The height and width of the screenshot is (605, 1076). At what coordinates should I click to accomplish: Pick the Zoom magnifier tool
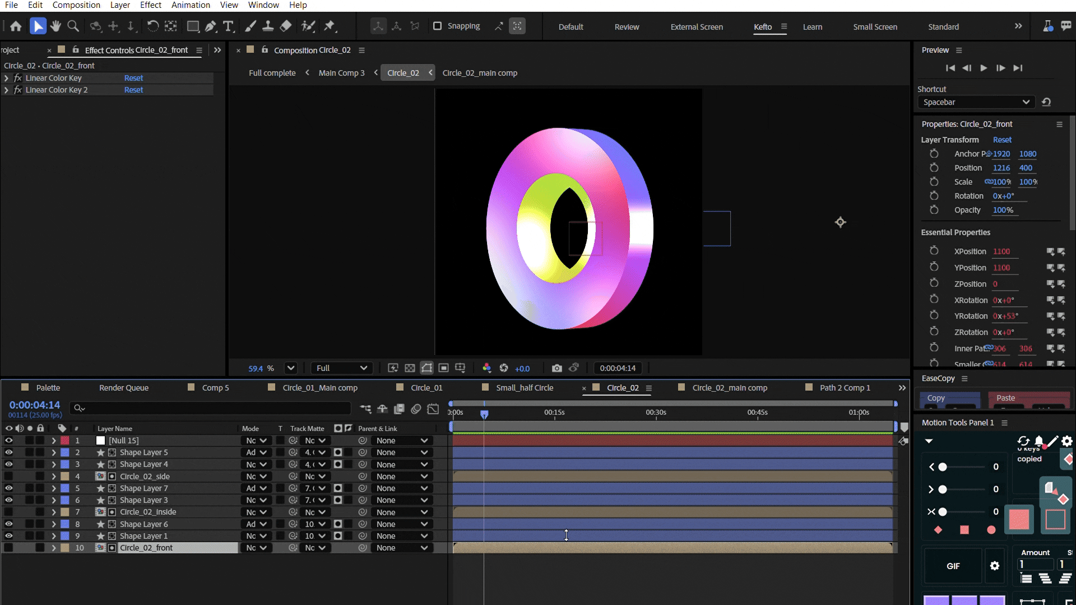point(73,26)
